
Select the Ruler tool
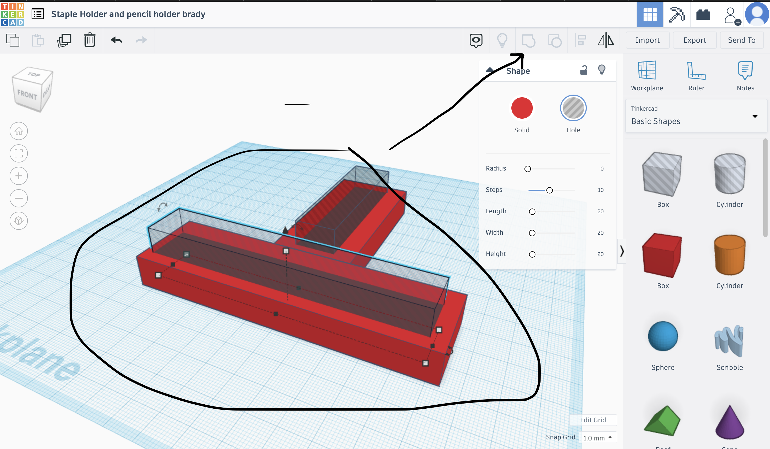pos(696,76)
